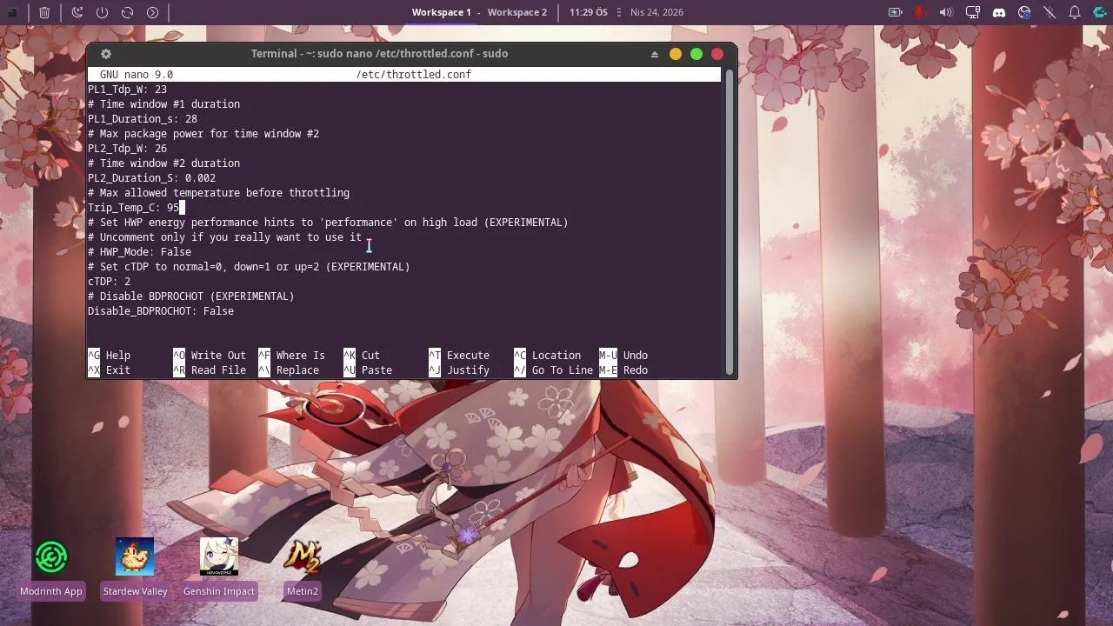Open the Discord tray icon
The image size is (1113, 626).
pyautogui.click(x=998, y=12)
